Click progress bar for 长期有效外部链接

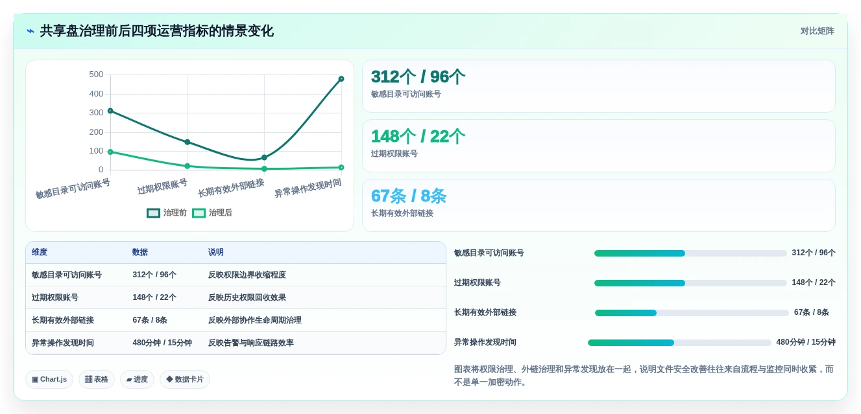click(692, 313)
